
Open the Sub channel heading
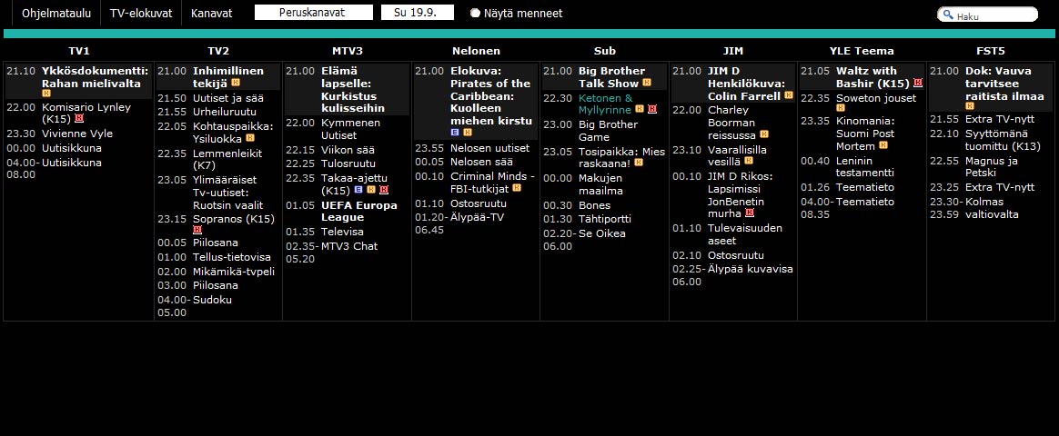pos(604,51)
